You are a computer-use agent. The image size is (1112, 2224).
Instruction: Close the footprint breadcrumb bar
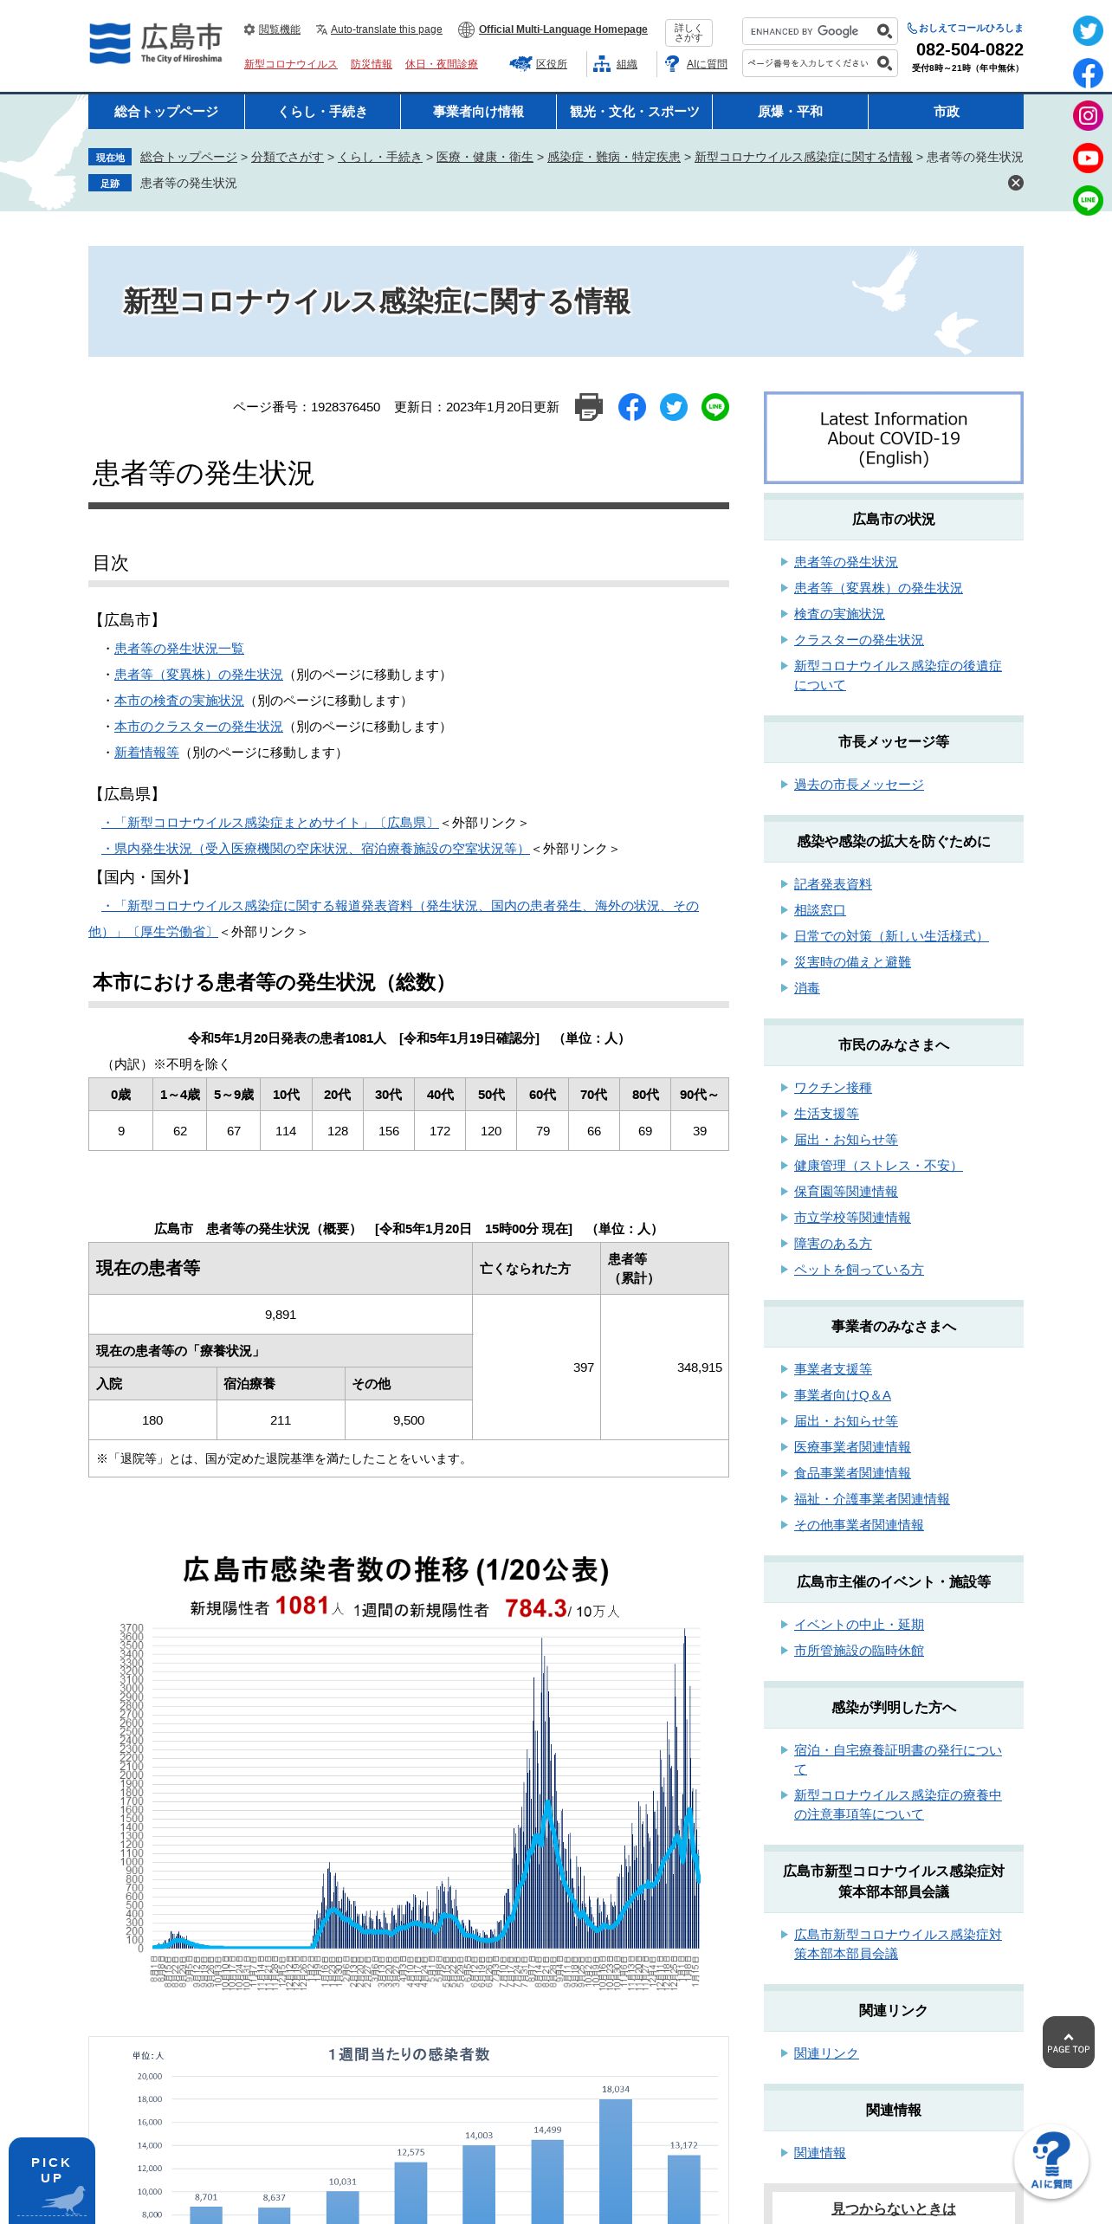(x=1016, y=183)
